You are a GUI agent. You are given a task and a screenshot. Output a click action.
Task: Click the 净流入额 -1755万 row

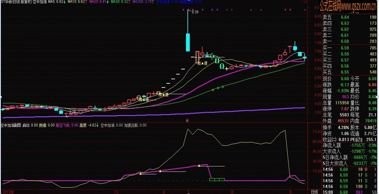point(350,145)
